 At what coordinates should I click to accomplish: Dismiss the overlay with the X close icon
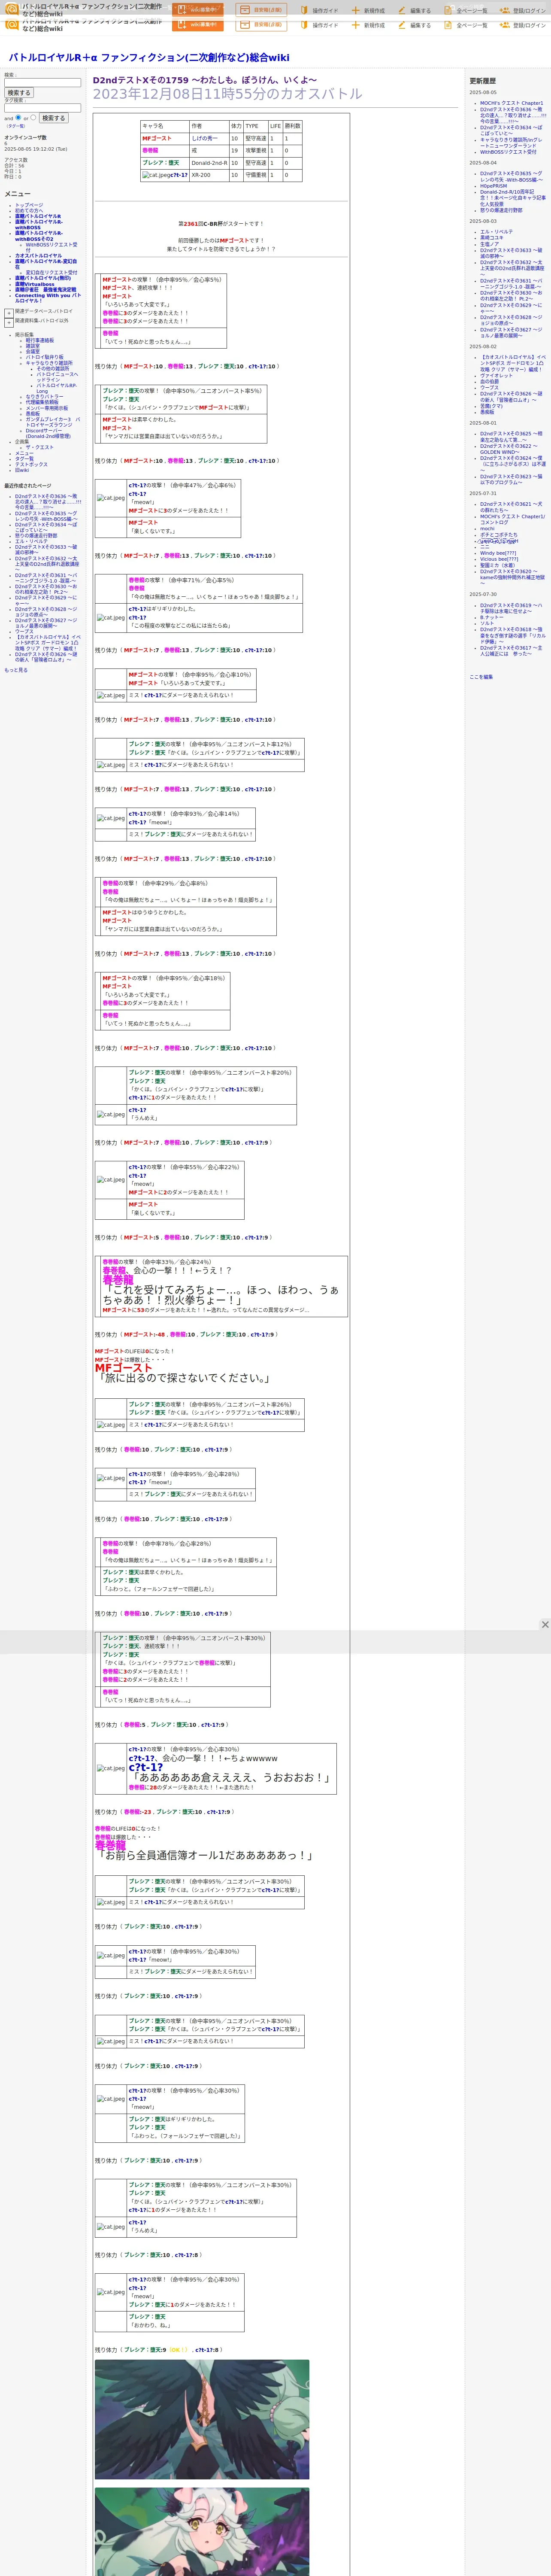(545, 1625)
